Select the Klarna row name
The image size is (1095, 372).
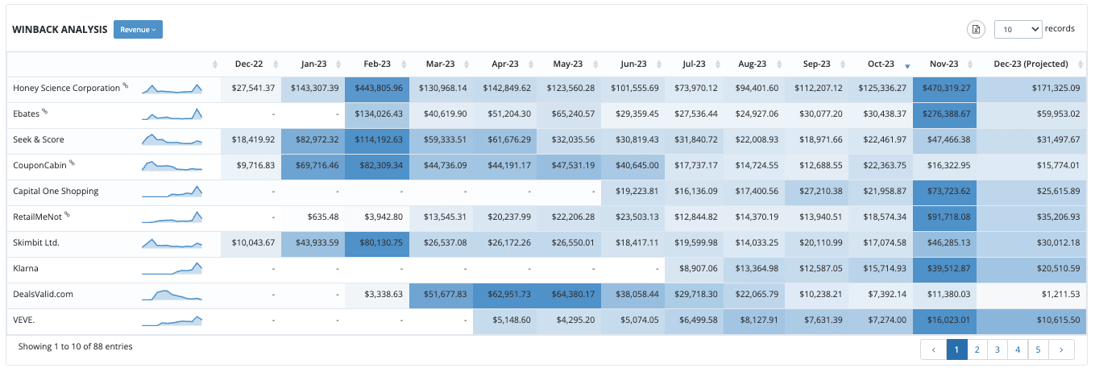pyautogui.click(x=26, y=268)
